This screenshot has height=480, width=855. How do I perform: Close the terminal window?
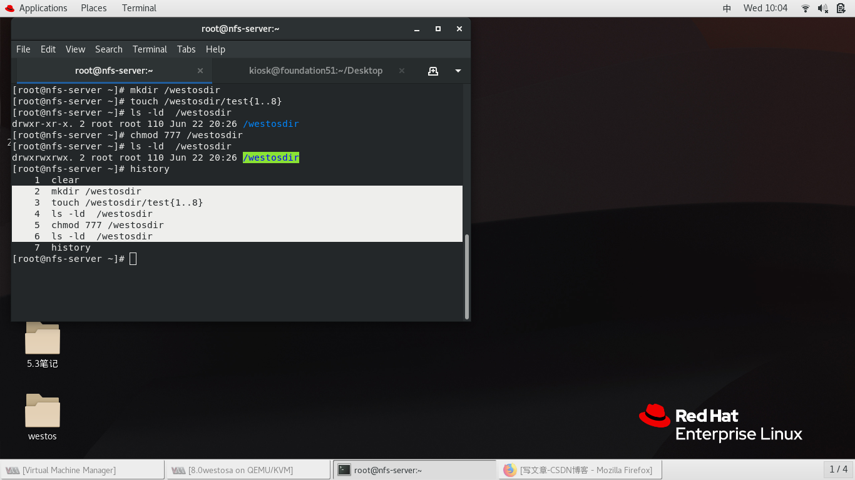[459, 29]
